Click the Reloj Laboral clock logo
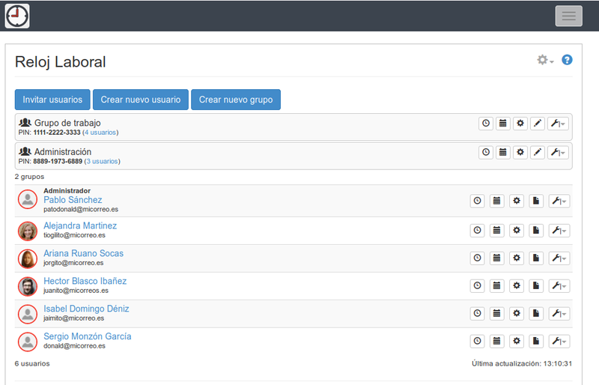 (16, 16)
